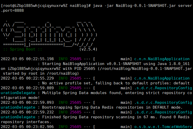Image resolution: width=193 pixels, height=129 pixels.
Task: Click the "in DEFAULT mode." text
Action: coord(164,107)
